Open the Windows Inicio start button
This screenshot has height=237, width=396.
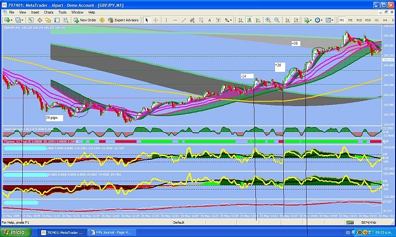coord(16,232)
